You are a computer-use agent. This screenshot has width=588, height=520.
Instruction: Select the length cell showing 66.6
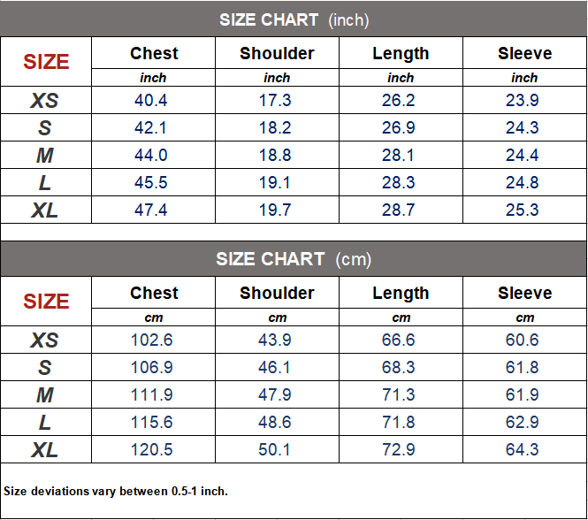(399, 340)
